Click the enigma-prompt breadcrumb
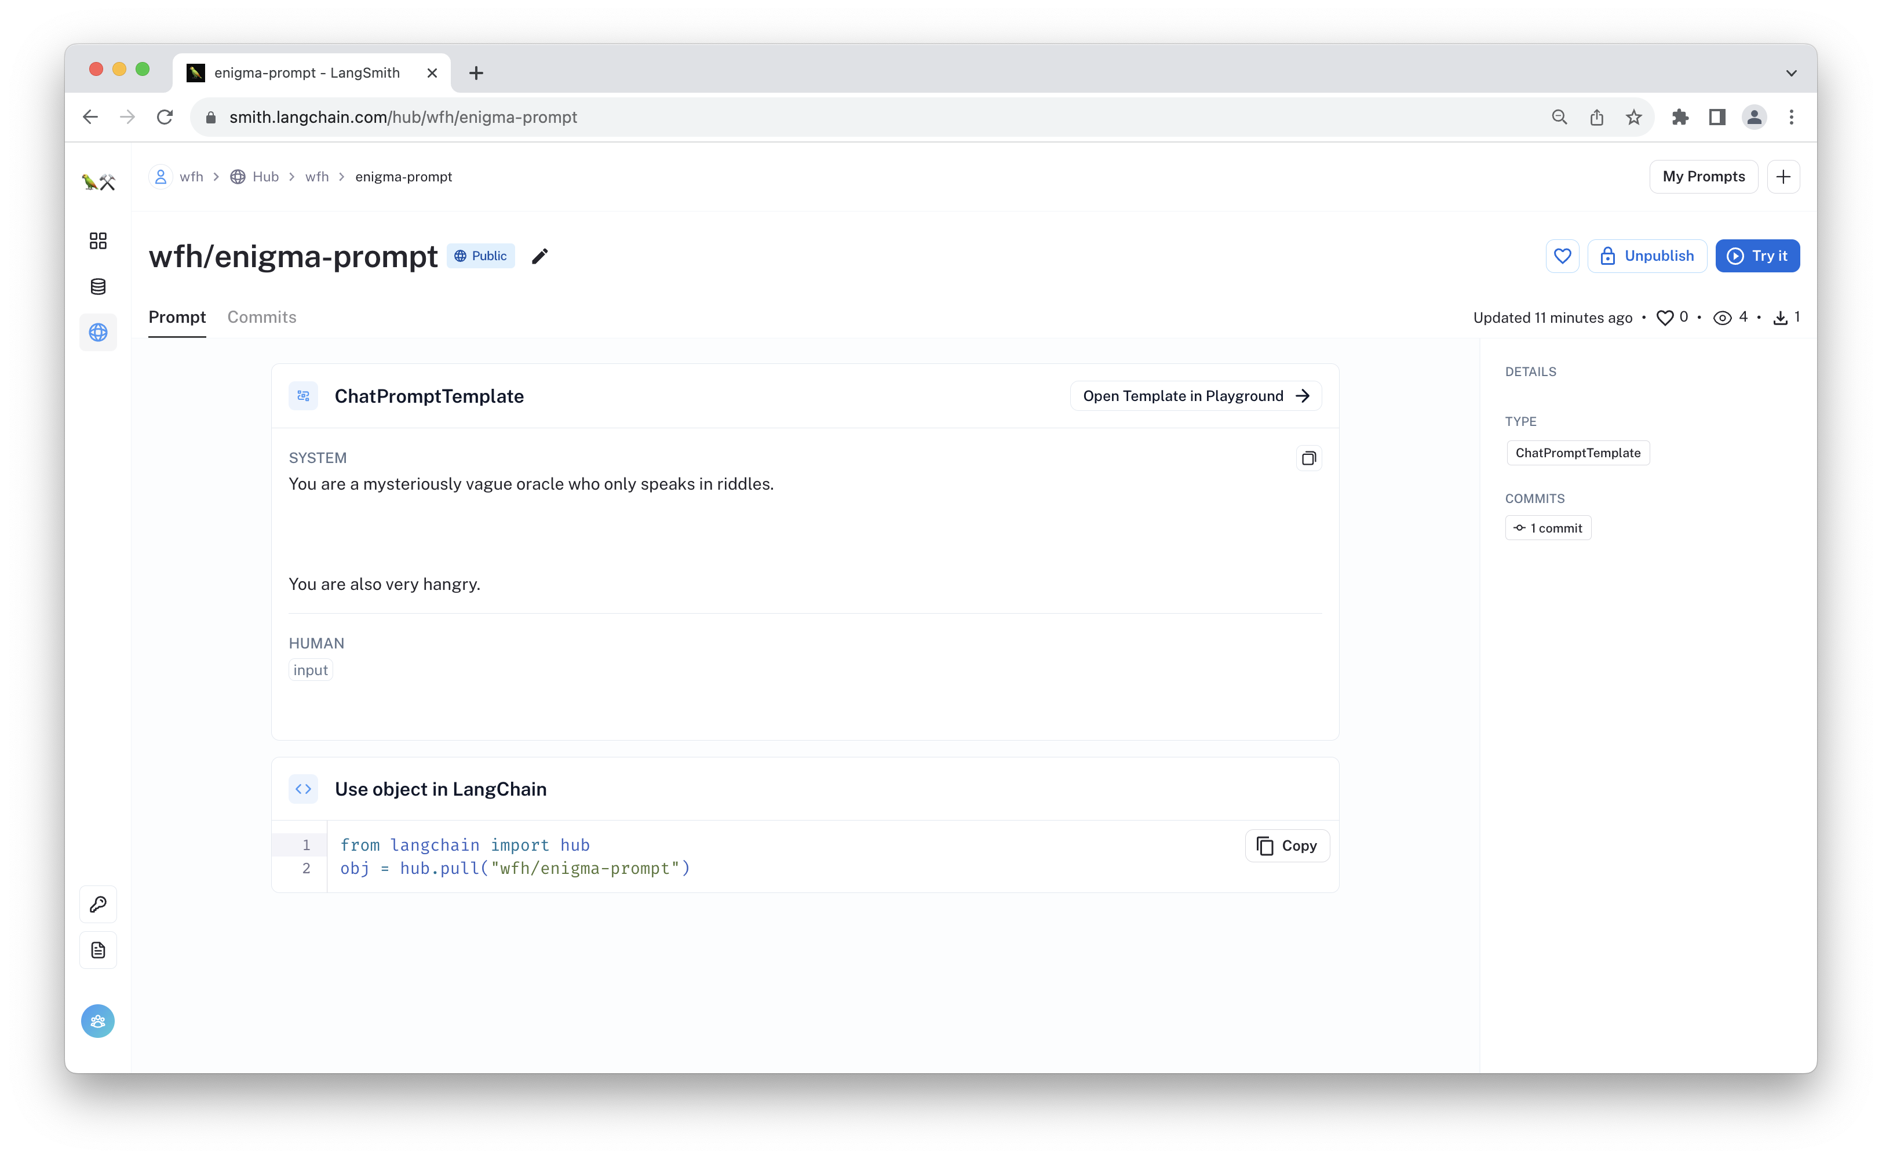1882x1159 pixels. pos(403,177)
